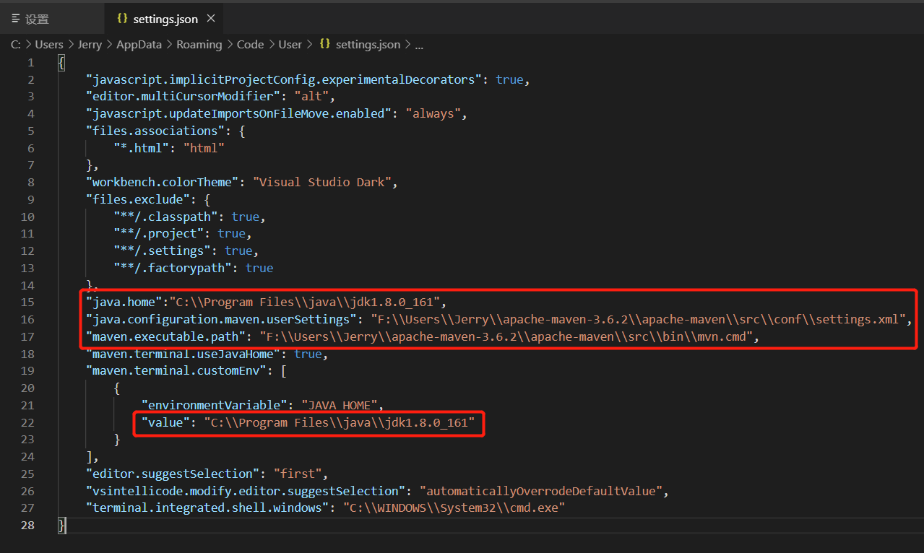Expand the AppData breadcrumb item
The image size is (924, 553).
point(139,44)
